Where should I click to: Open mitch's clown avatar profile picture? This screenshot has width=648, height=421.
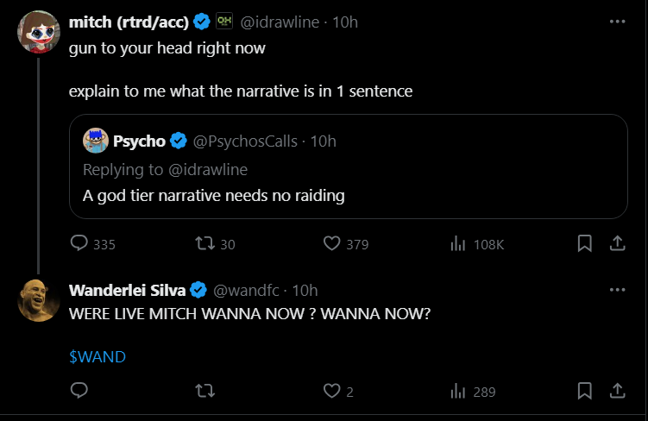click(x=39, y=32)
